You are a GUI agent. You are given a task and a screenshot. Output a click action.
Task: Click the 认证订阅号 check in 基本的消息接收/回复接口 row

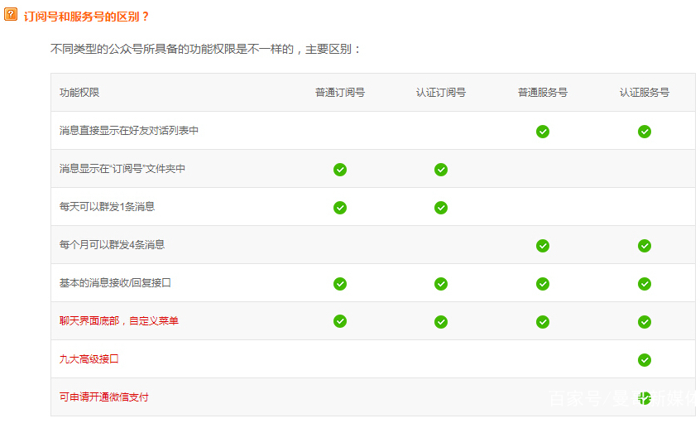[x=441, y=284]
